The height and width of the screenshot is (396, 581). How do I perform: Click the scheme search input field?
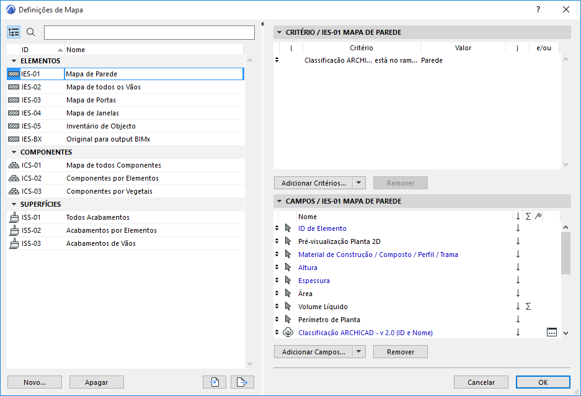coord(149,32)
